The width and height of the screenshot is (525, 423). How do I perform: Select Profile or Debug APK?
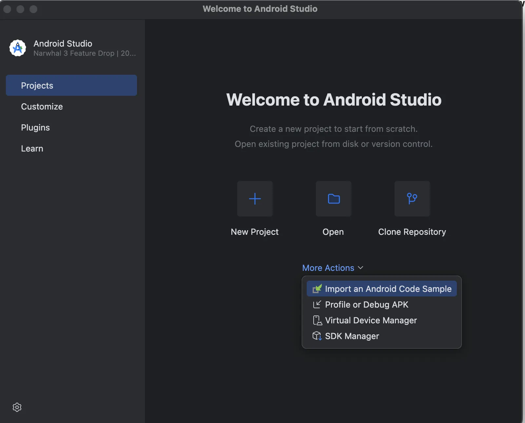pyautogui.click(x=382, y=304)
